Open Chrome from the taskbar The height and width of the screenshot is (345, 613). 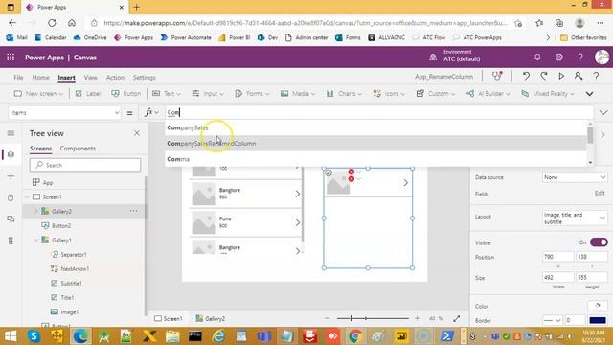(355, 336)
